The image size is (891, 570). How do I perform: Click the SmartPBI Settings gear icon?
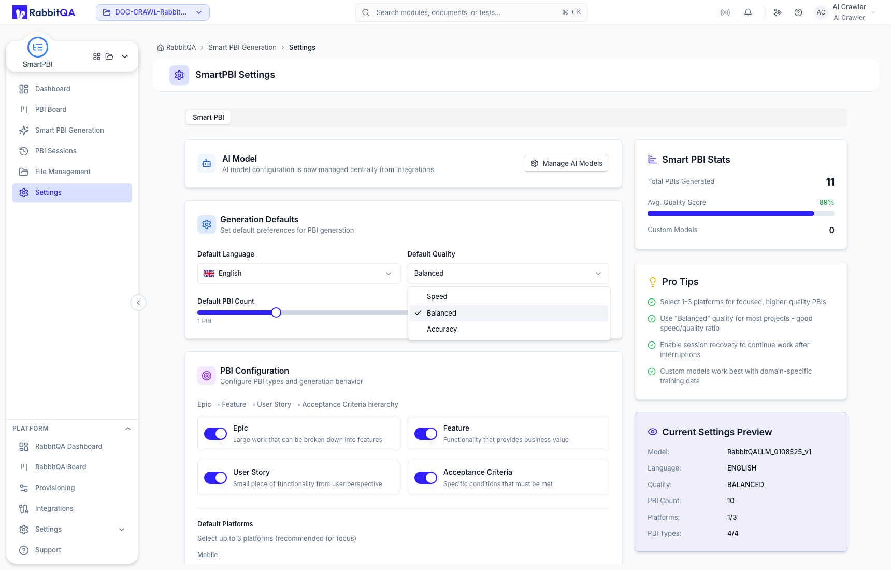pos(179,75)
